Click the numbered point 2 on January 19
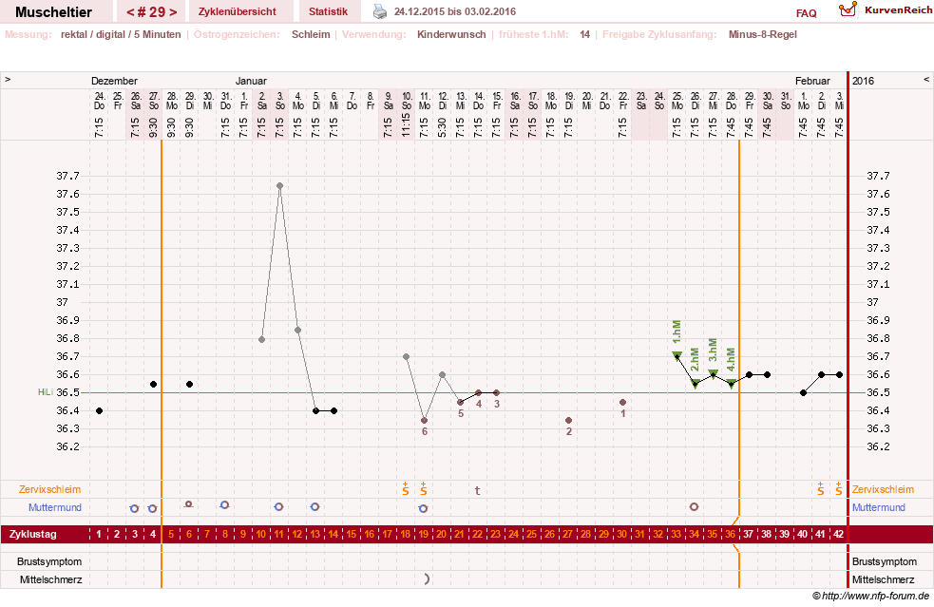Viewport: 934px width, 607px height. click(569, 421)
